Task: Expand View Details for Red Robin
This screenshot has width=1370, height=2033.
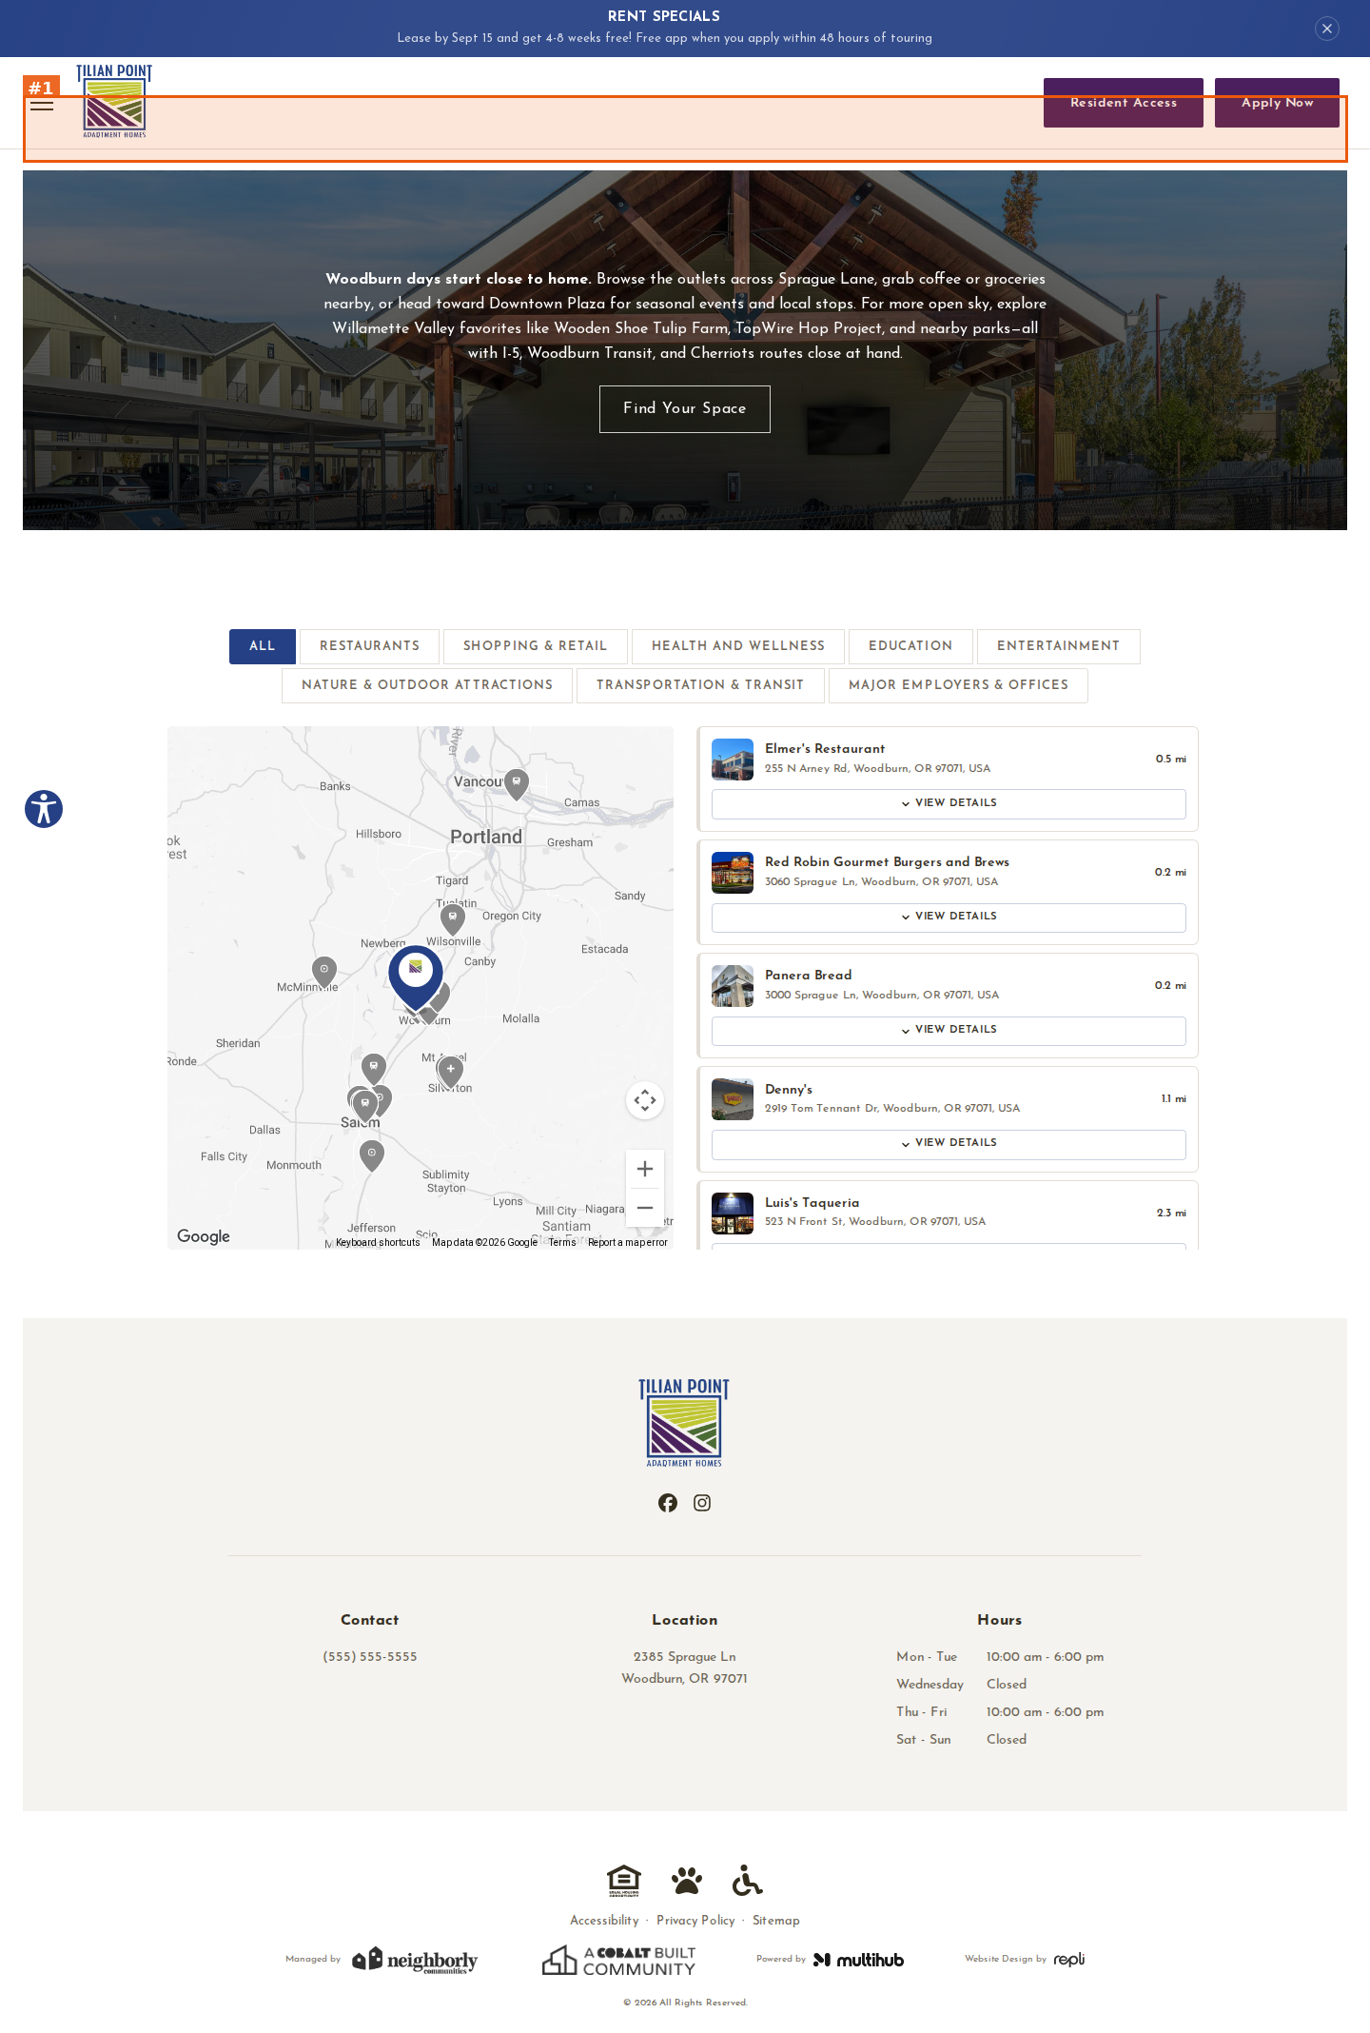Action: click(949, 918)
